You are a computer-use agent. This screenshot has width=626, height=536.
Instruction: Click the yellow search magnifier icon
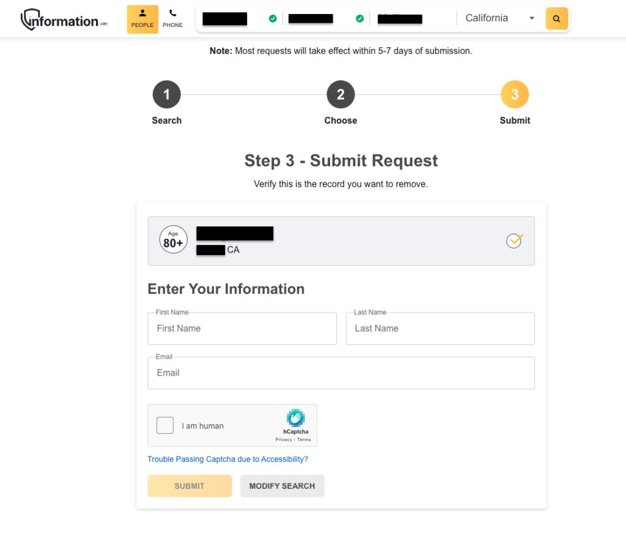(x=556, y=18)
